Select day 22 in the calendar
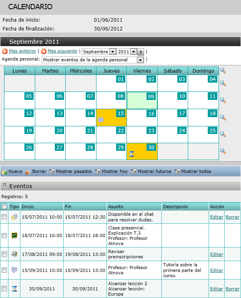This screenshot has width=241, height=298. click(120, 131)
